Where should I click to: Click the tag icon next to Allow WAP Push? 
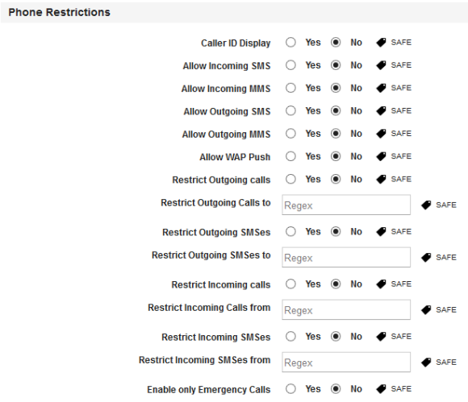point(381,156)
